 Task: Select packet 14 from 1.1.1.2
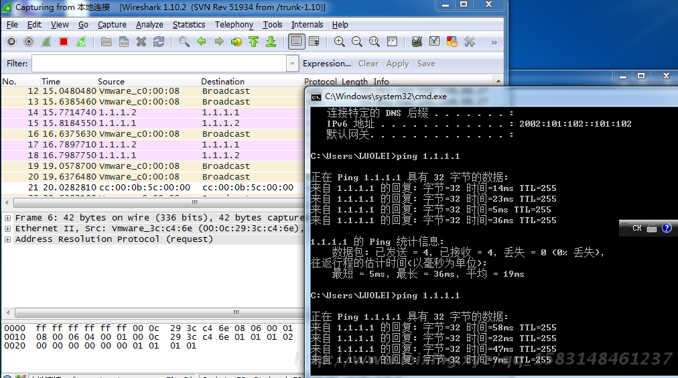[x=153, y=113]
